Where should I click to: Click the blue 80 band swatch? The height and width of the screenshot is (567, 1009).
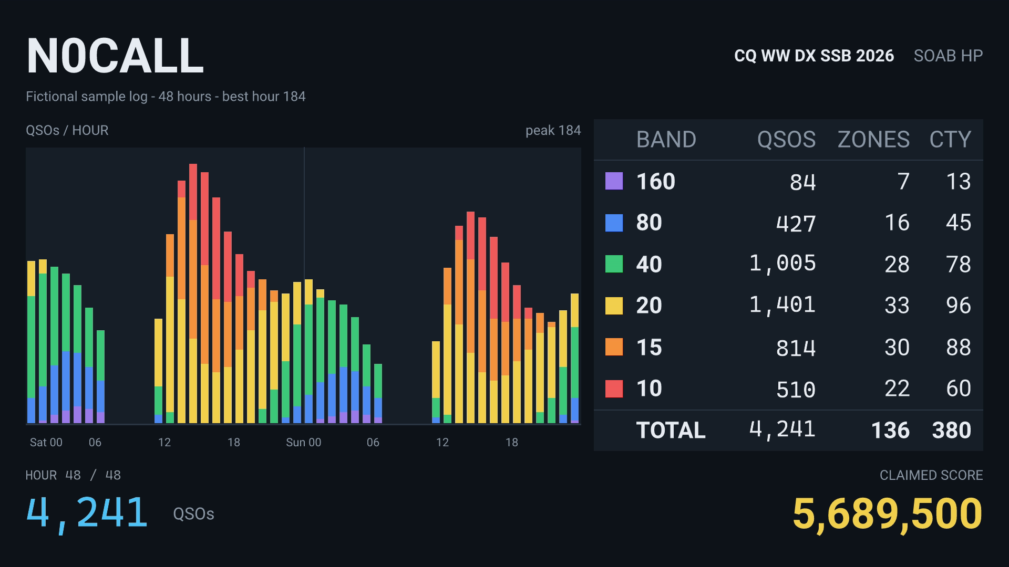[614, 223]
